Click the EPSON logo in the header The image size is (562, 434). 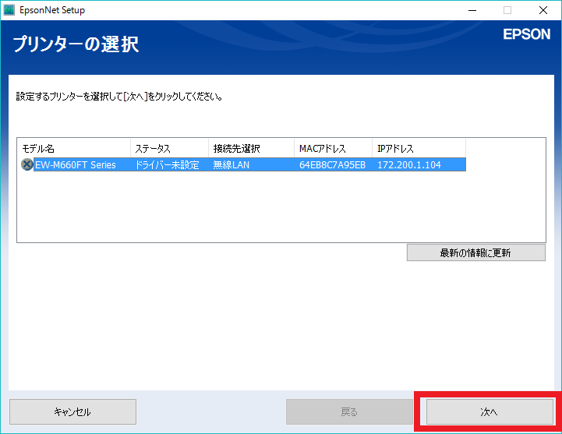pyautogui.click(x=526, y=34)
